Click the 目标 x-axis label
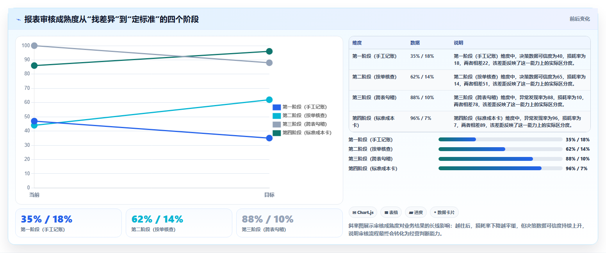Viewport: 606px width, 253px height. [x=269, y=195]
